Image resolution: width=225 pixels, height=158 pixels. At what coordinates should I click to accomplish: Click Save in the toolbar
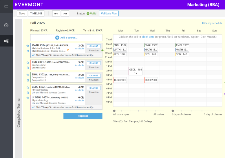pyautogui.click(x=22, y=14)
